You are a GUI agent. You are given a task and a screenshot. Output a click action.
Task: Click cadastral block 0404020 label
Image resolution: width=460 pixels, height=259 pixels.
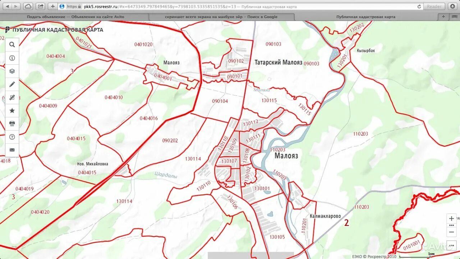click(40, 212)
